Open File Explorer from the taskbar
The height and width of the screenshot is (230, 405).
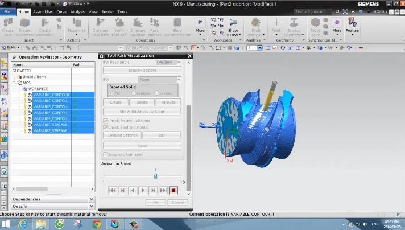coord(41,224)
